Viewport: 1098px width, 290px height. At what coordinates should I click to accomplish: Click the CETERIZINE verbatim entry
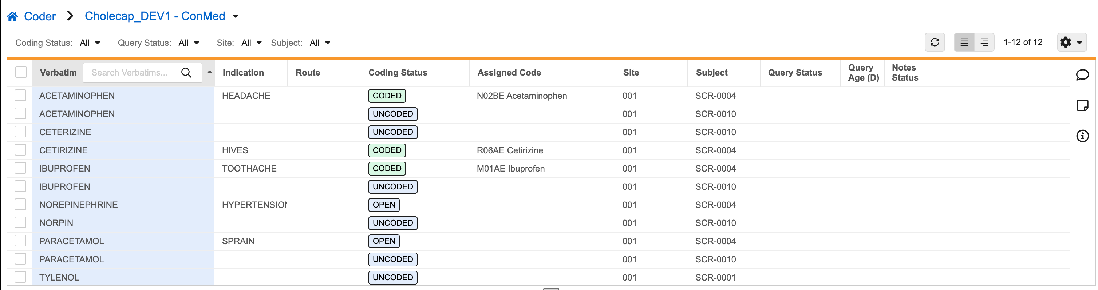[65, 132]
